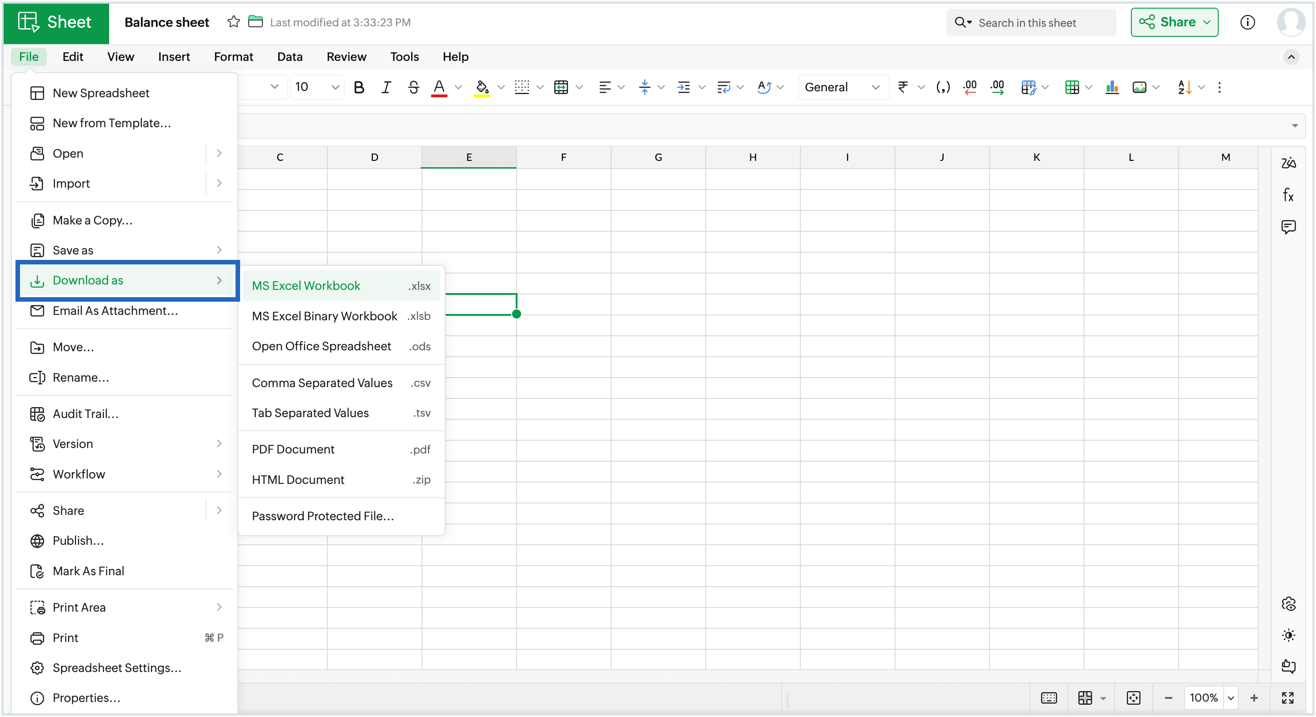Expand the zoom percentage dropdown
The width and height of the screenshot is (1316, 717).
tap(1231, 697)
